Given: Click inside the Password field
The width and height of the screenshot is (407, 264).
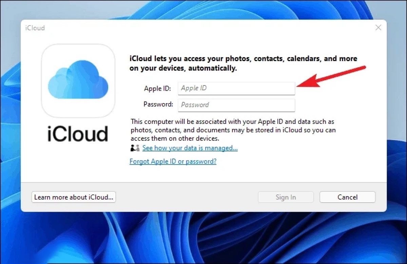Looking at the screenshot, I should (236, 105).
